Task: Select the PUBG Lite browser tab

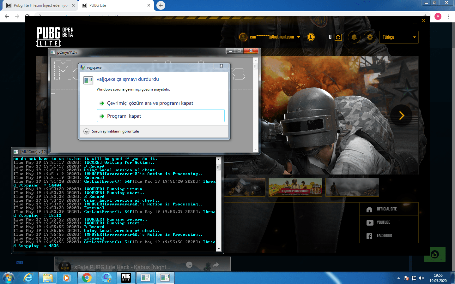Action: [x=116, y=5]
